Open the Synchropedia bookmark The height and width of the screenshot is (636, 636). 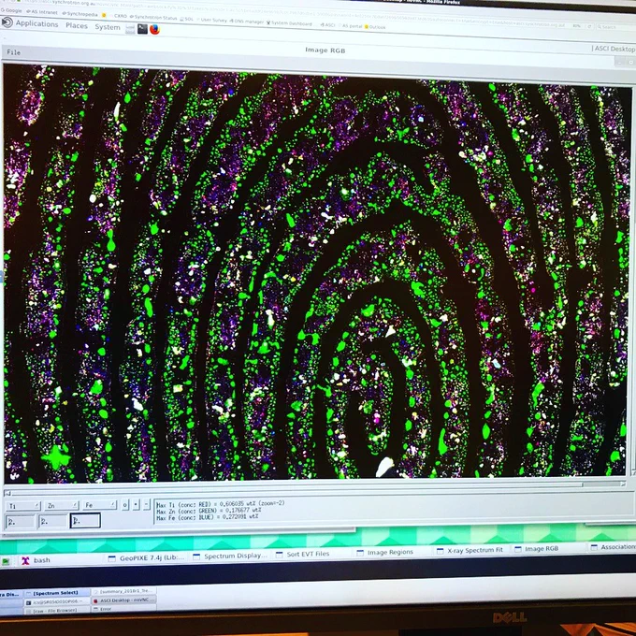pos(79,14)
